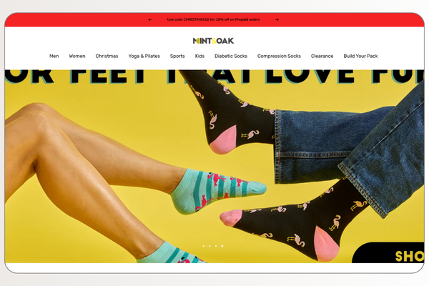Screen dimensions: 429x286
Task: Select the fourth carousel slide dot
Action: (x=222, y=246)
